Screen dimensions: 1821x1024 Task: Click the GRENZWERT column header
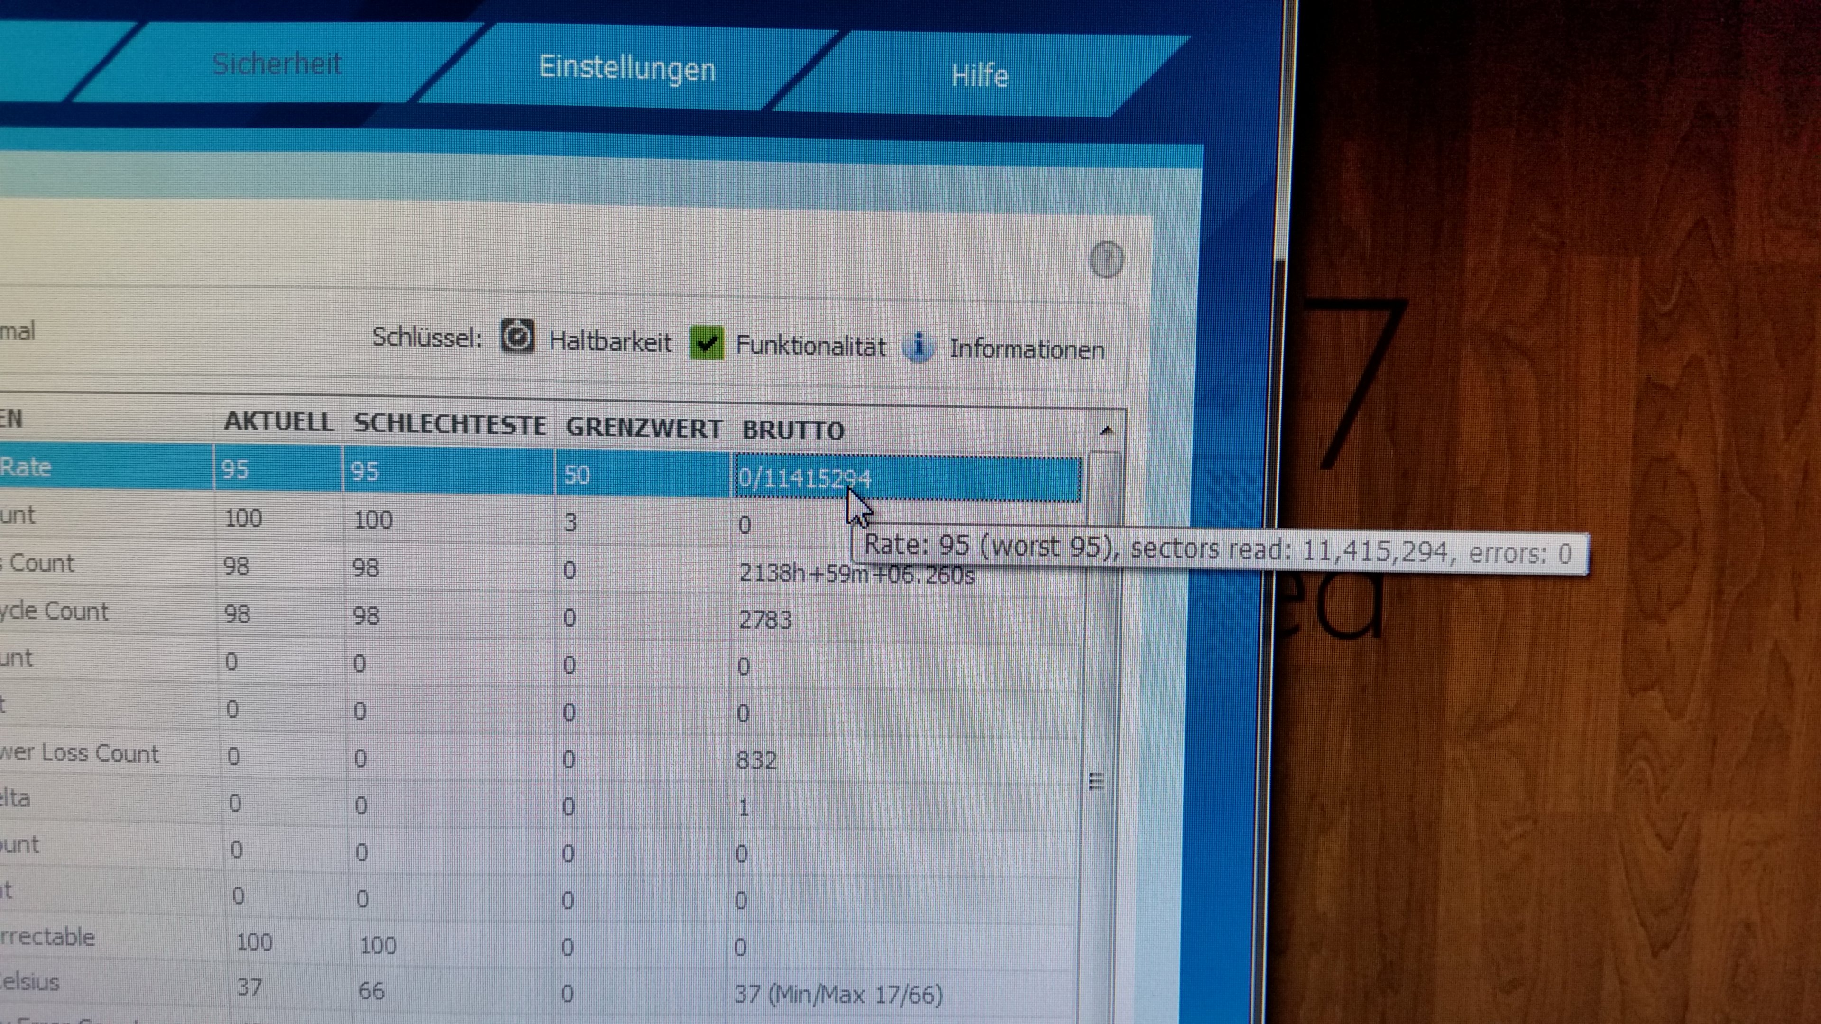[644, 428]
